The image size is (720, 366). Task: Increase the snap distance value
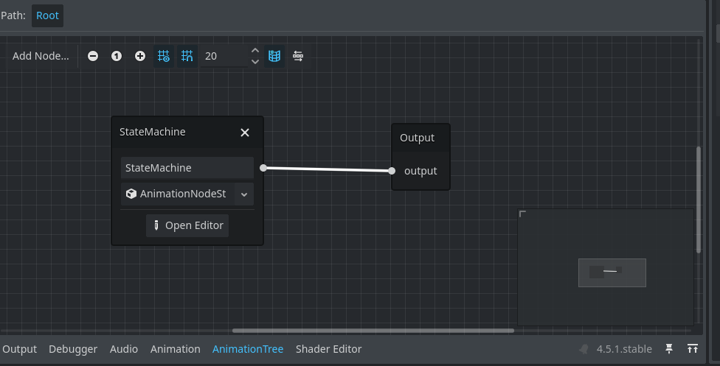(255, 52)
